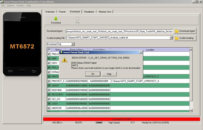Uncheck the MBR row checkbox
This screenshot has width=203, height=130.
click(x=49, y=58)
